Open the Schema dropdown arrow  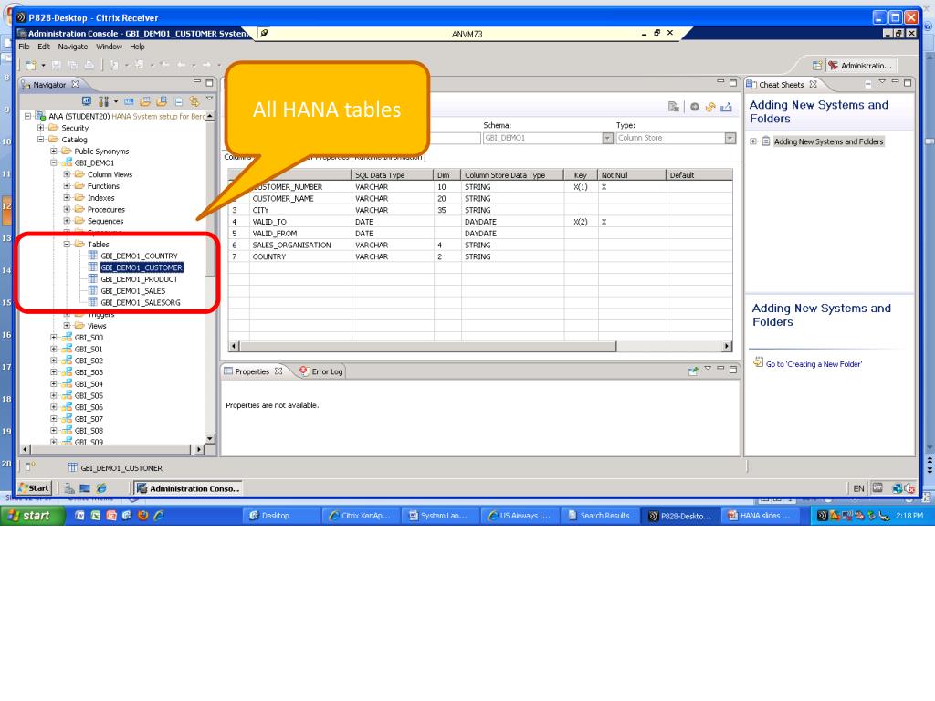pyautogui.click(x=607, y=138)
